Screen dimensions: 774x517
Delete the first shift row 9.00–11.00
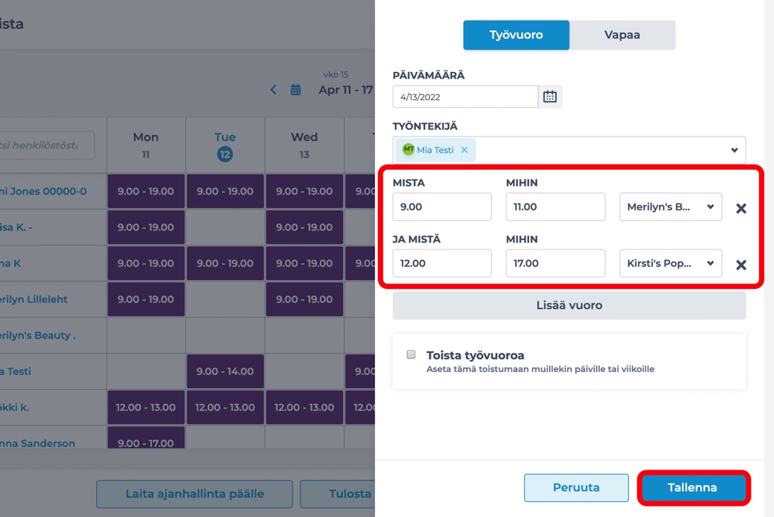(x=741, y=208)
